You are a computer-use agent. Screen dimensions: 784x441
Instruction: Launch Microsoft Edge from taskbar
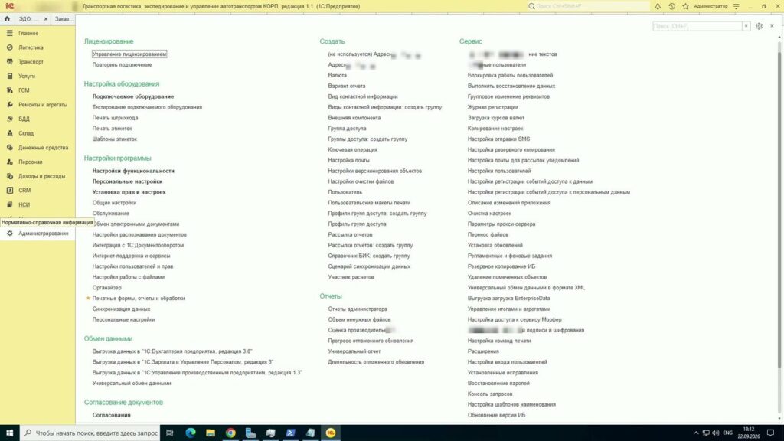(x=191, y=433)
